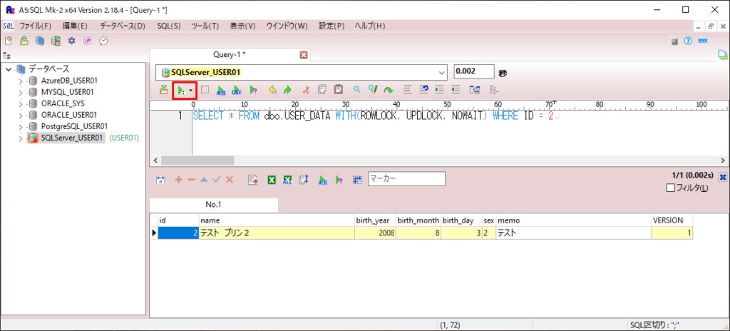
Task: Open the データベース(D) menu
Action: click(122, 26)
